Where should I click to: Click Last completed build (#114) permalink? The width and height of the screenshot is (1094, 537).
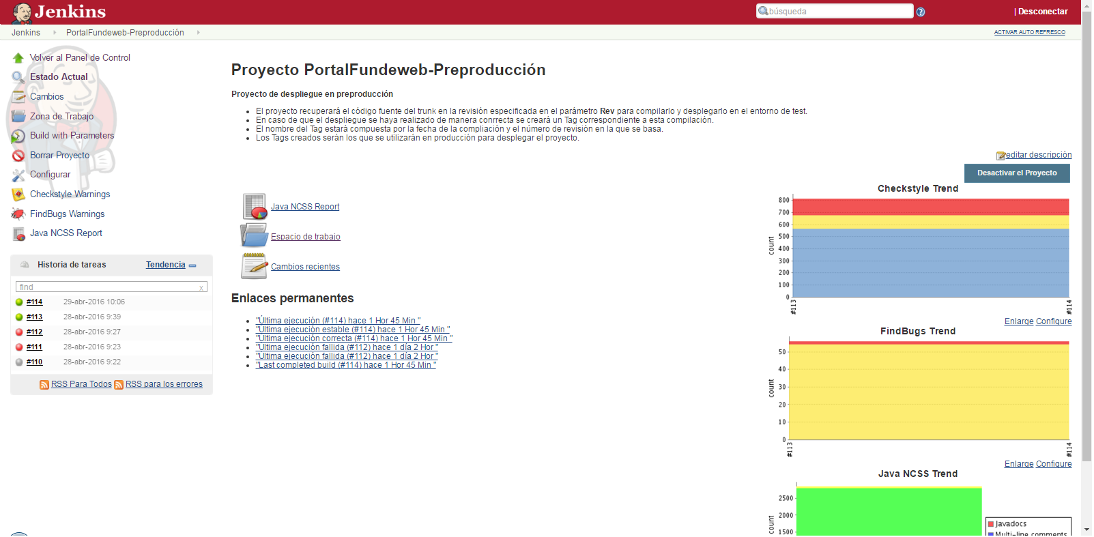[346, 365]
